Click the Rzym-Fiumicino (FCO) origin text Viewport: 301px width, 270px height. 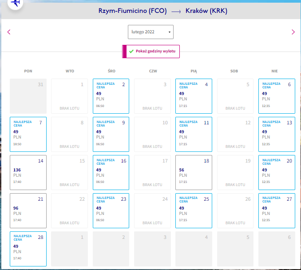[x=132, y=11]
